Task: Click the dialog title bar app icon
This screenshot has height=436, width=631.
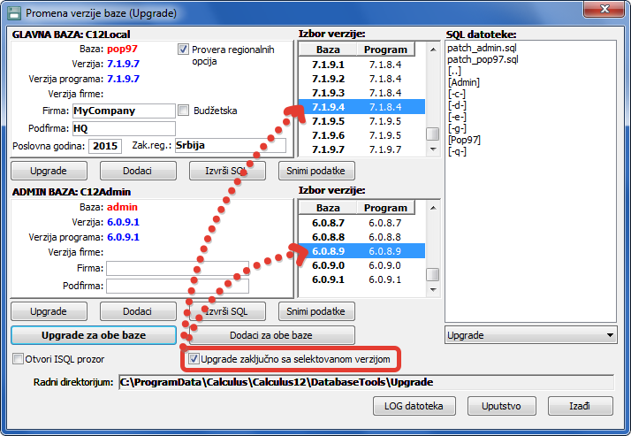Action: tap(13, 14)
